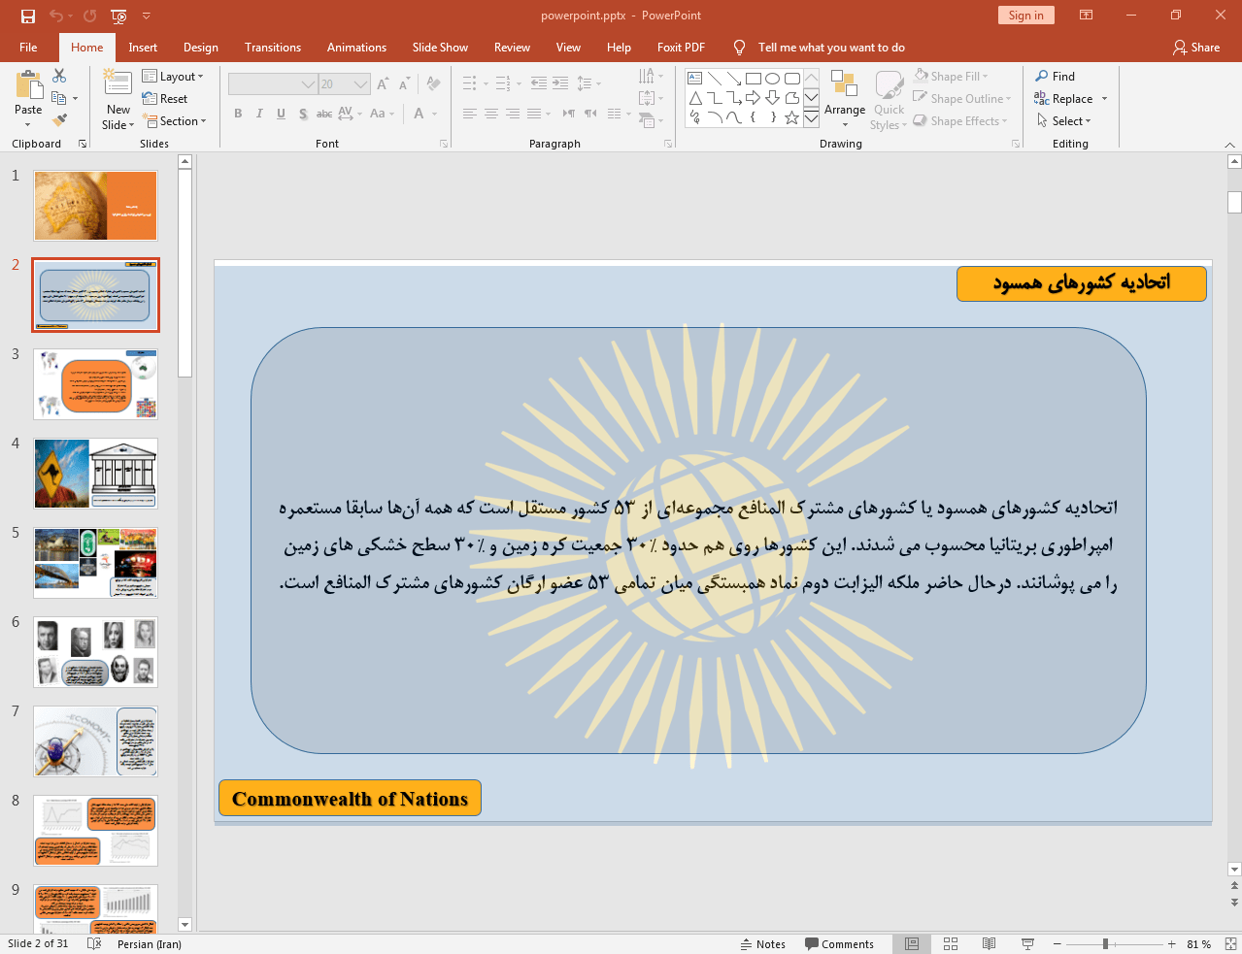Open the Transitions tab
Image resolution: width=1242 pixels, height=954 pixels.
[x=273, y=48]
